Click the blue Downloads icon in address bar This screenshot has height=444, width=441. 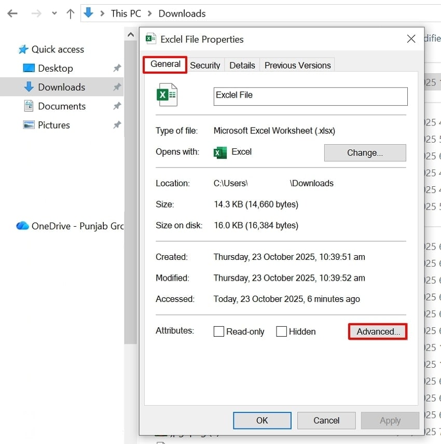[88, 13]
